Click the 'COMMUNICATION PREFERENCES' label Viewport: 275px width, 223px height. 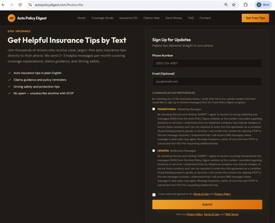tap(174, 93)
